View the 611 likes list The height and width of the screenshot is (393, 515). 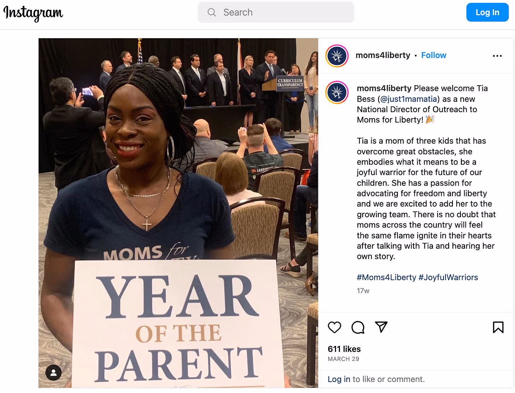pos(344,349)
